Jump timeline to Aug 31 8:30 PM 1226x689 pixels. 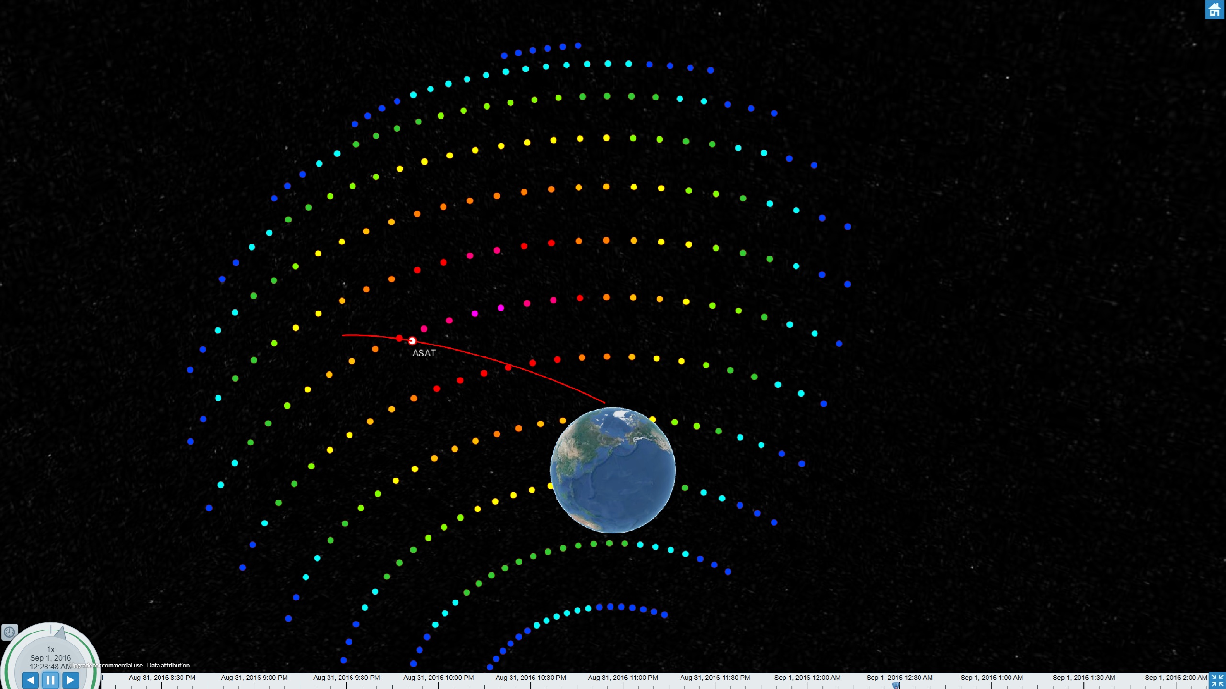pos(162,678)
